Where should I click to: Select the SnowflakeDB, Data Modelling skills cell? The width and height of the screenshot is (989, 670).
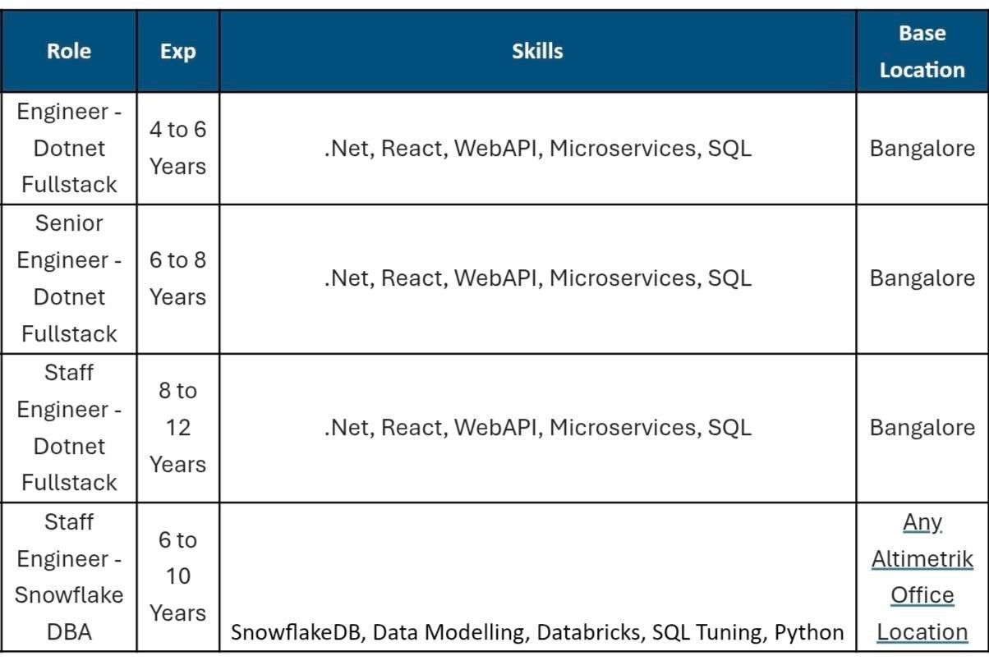click(537, 577)
